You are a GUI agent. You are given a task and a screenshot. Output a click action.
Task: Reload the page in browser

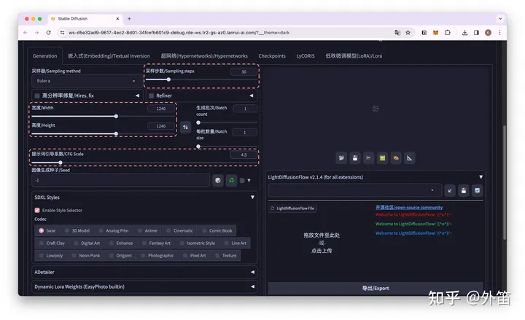49,33
